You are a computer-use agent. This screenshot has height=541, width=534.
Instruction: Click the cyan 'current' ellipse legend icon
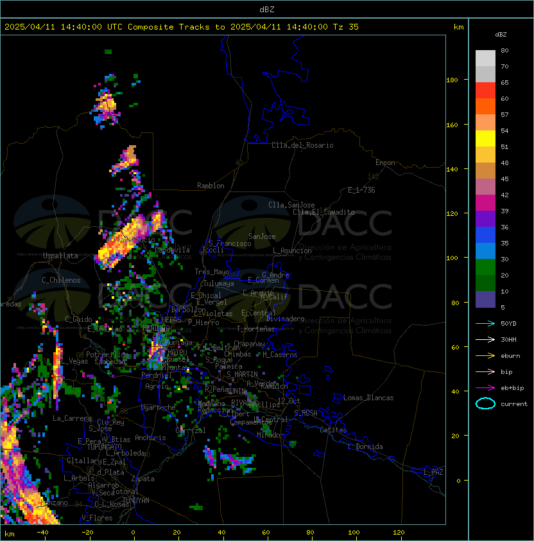click(x=485, y=404)
